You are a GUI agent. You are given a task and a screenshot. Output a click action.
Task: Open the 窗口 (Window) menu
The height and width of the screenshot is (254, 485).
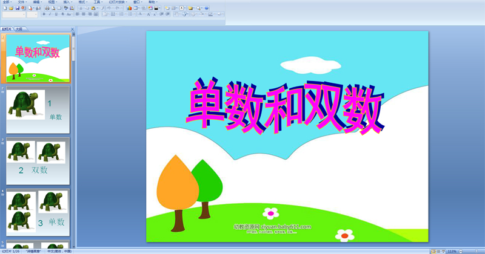click(138, 2)
